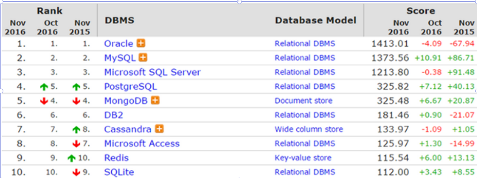The height and width of the screenshot is (178, 477).
Task: Click the Database Model column header
Action: (x=315, y=20)
